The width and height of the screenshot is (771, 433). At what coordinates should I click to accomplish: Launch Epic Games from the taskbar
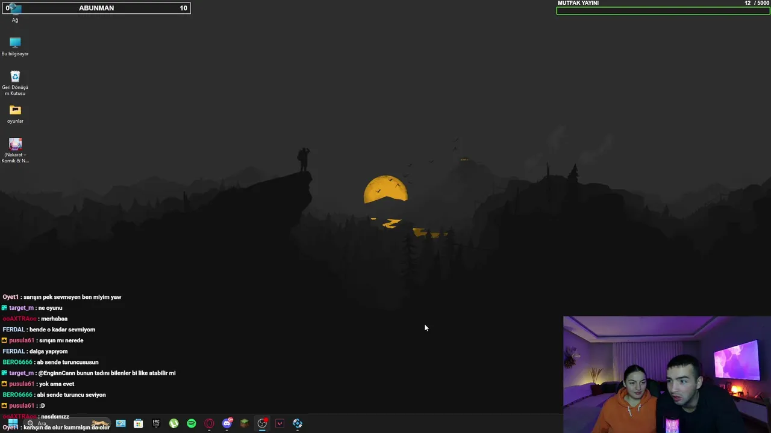(156, 423)
